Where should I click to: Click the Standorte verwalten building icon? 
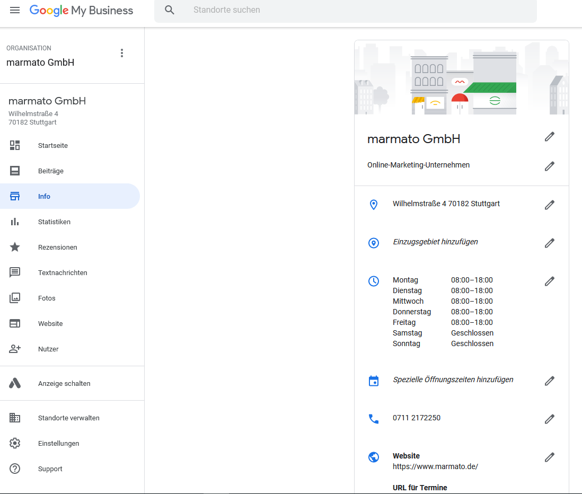coord(14,418)
